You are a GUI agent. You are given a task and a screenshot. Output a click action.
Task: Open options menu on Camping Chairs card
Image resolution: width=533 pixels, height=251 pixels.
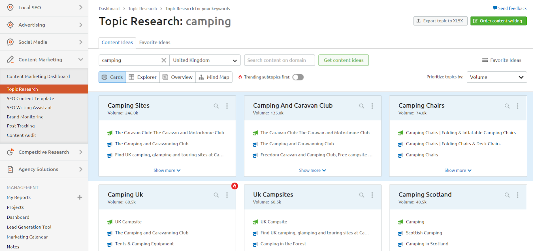(518, 106)
